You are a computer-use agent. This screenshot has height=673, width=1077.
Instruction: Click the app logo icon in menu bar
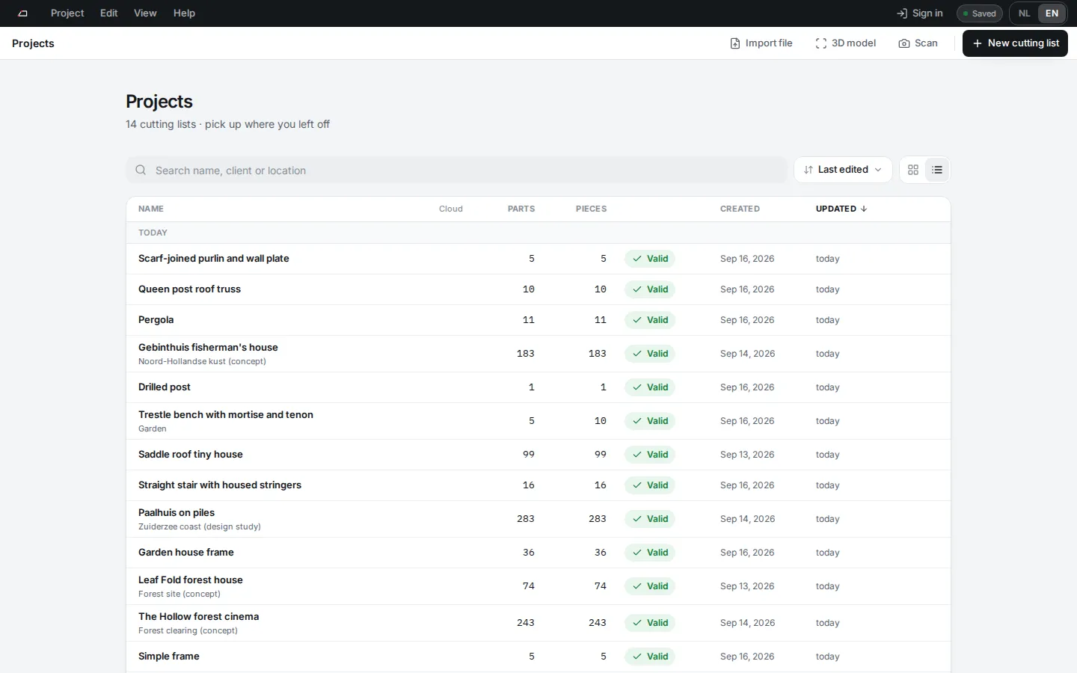click(23, 13)
